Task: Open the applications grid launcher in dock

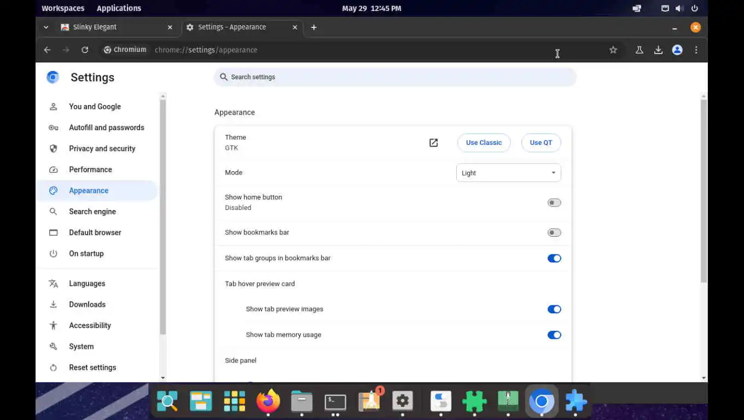Action: [235, 401]
